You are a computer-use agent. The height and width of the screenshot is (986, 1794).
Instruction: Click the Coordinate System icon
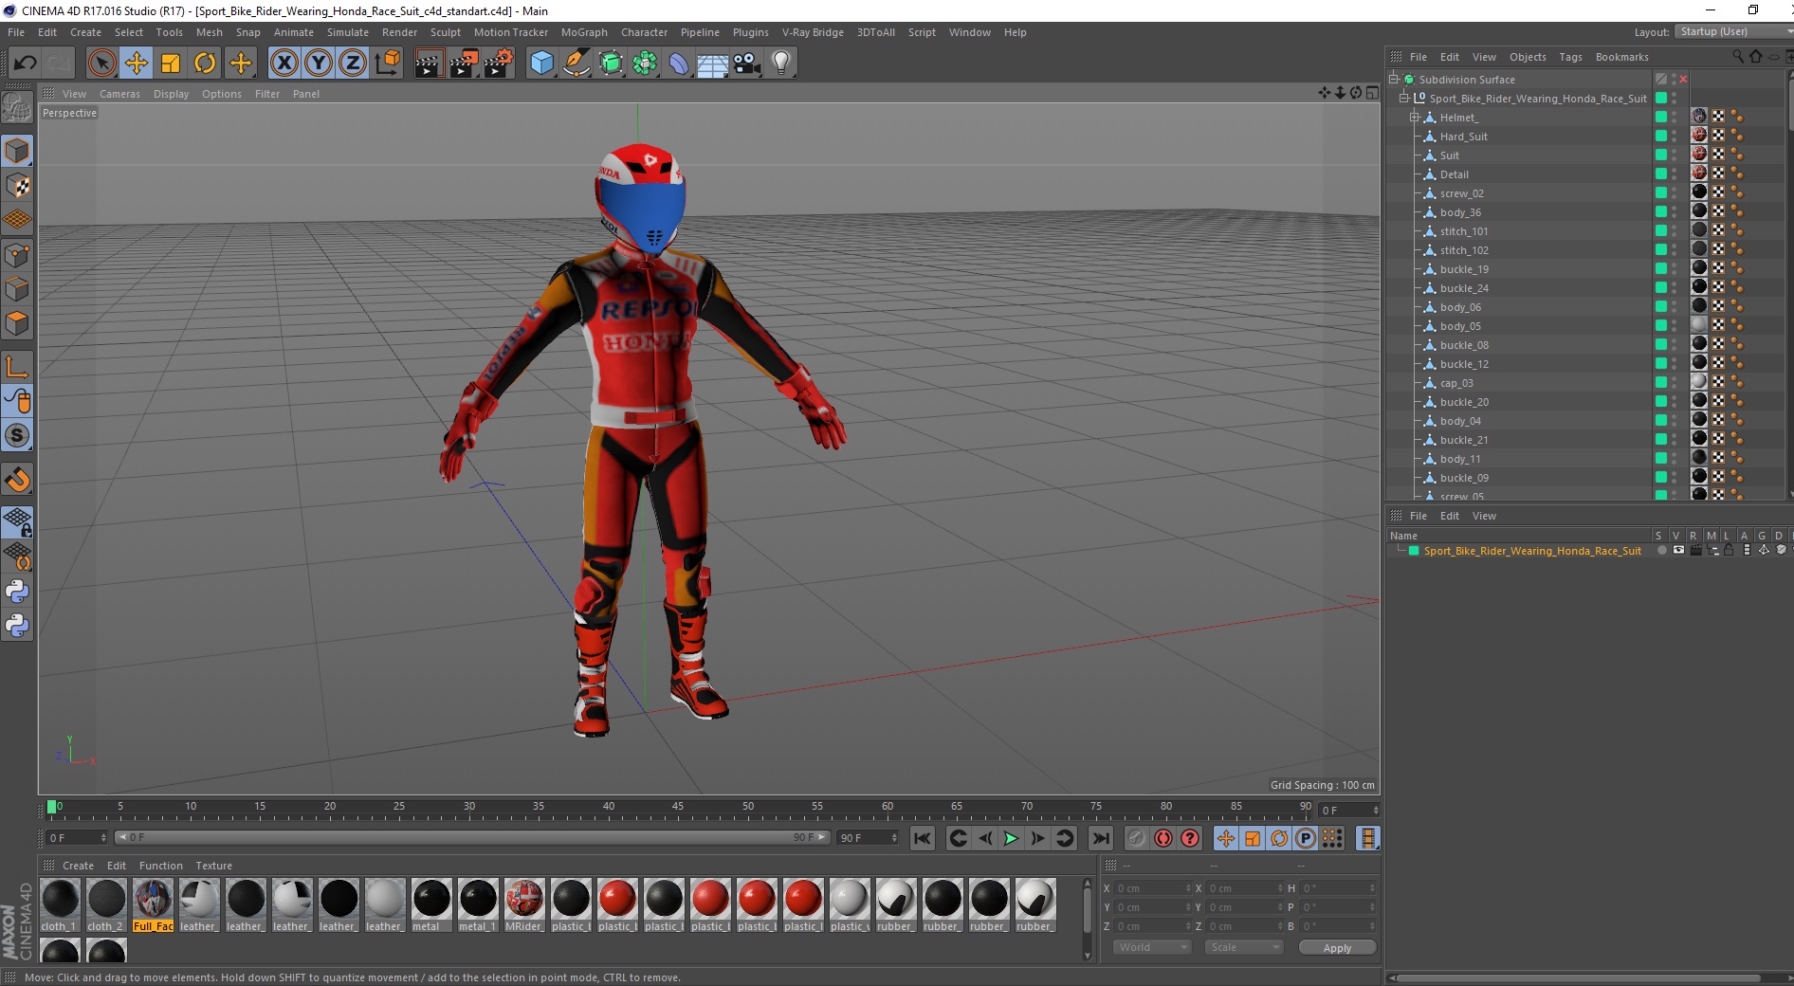point(388,64)
